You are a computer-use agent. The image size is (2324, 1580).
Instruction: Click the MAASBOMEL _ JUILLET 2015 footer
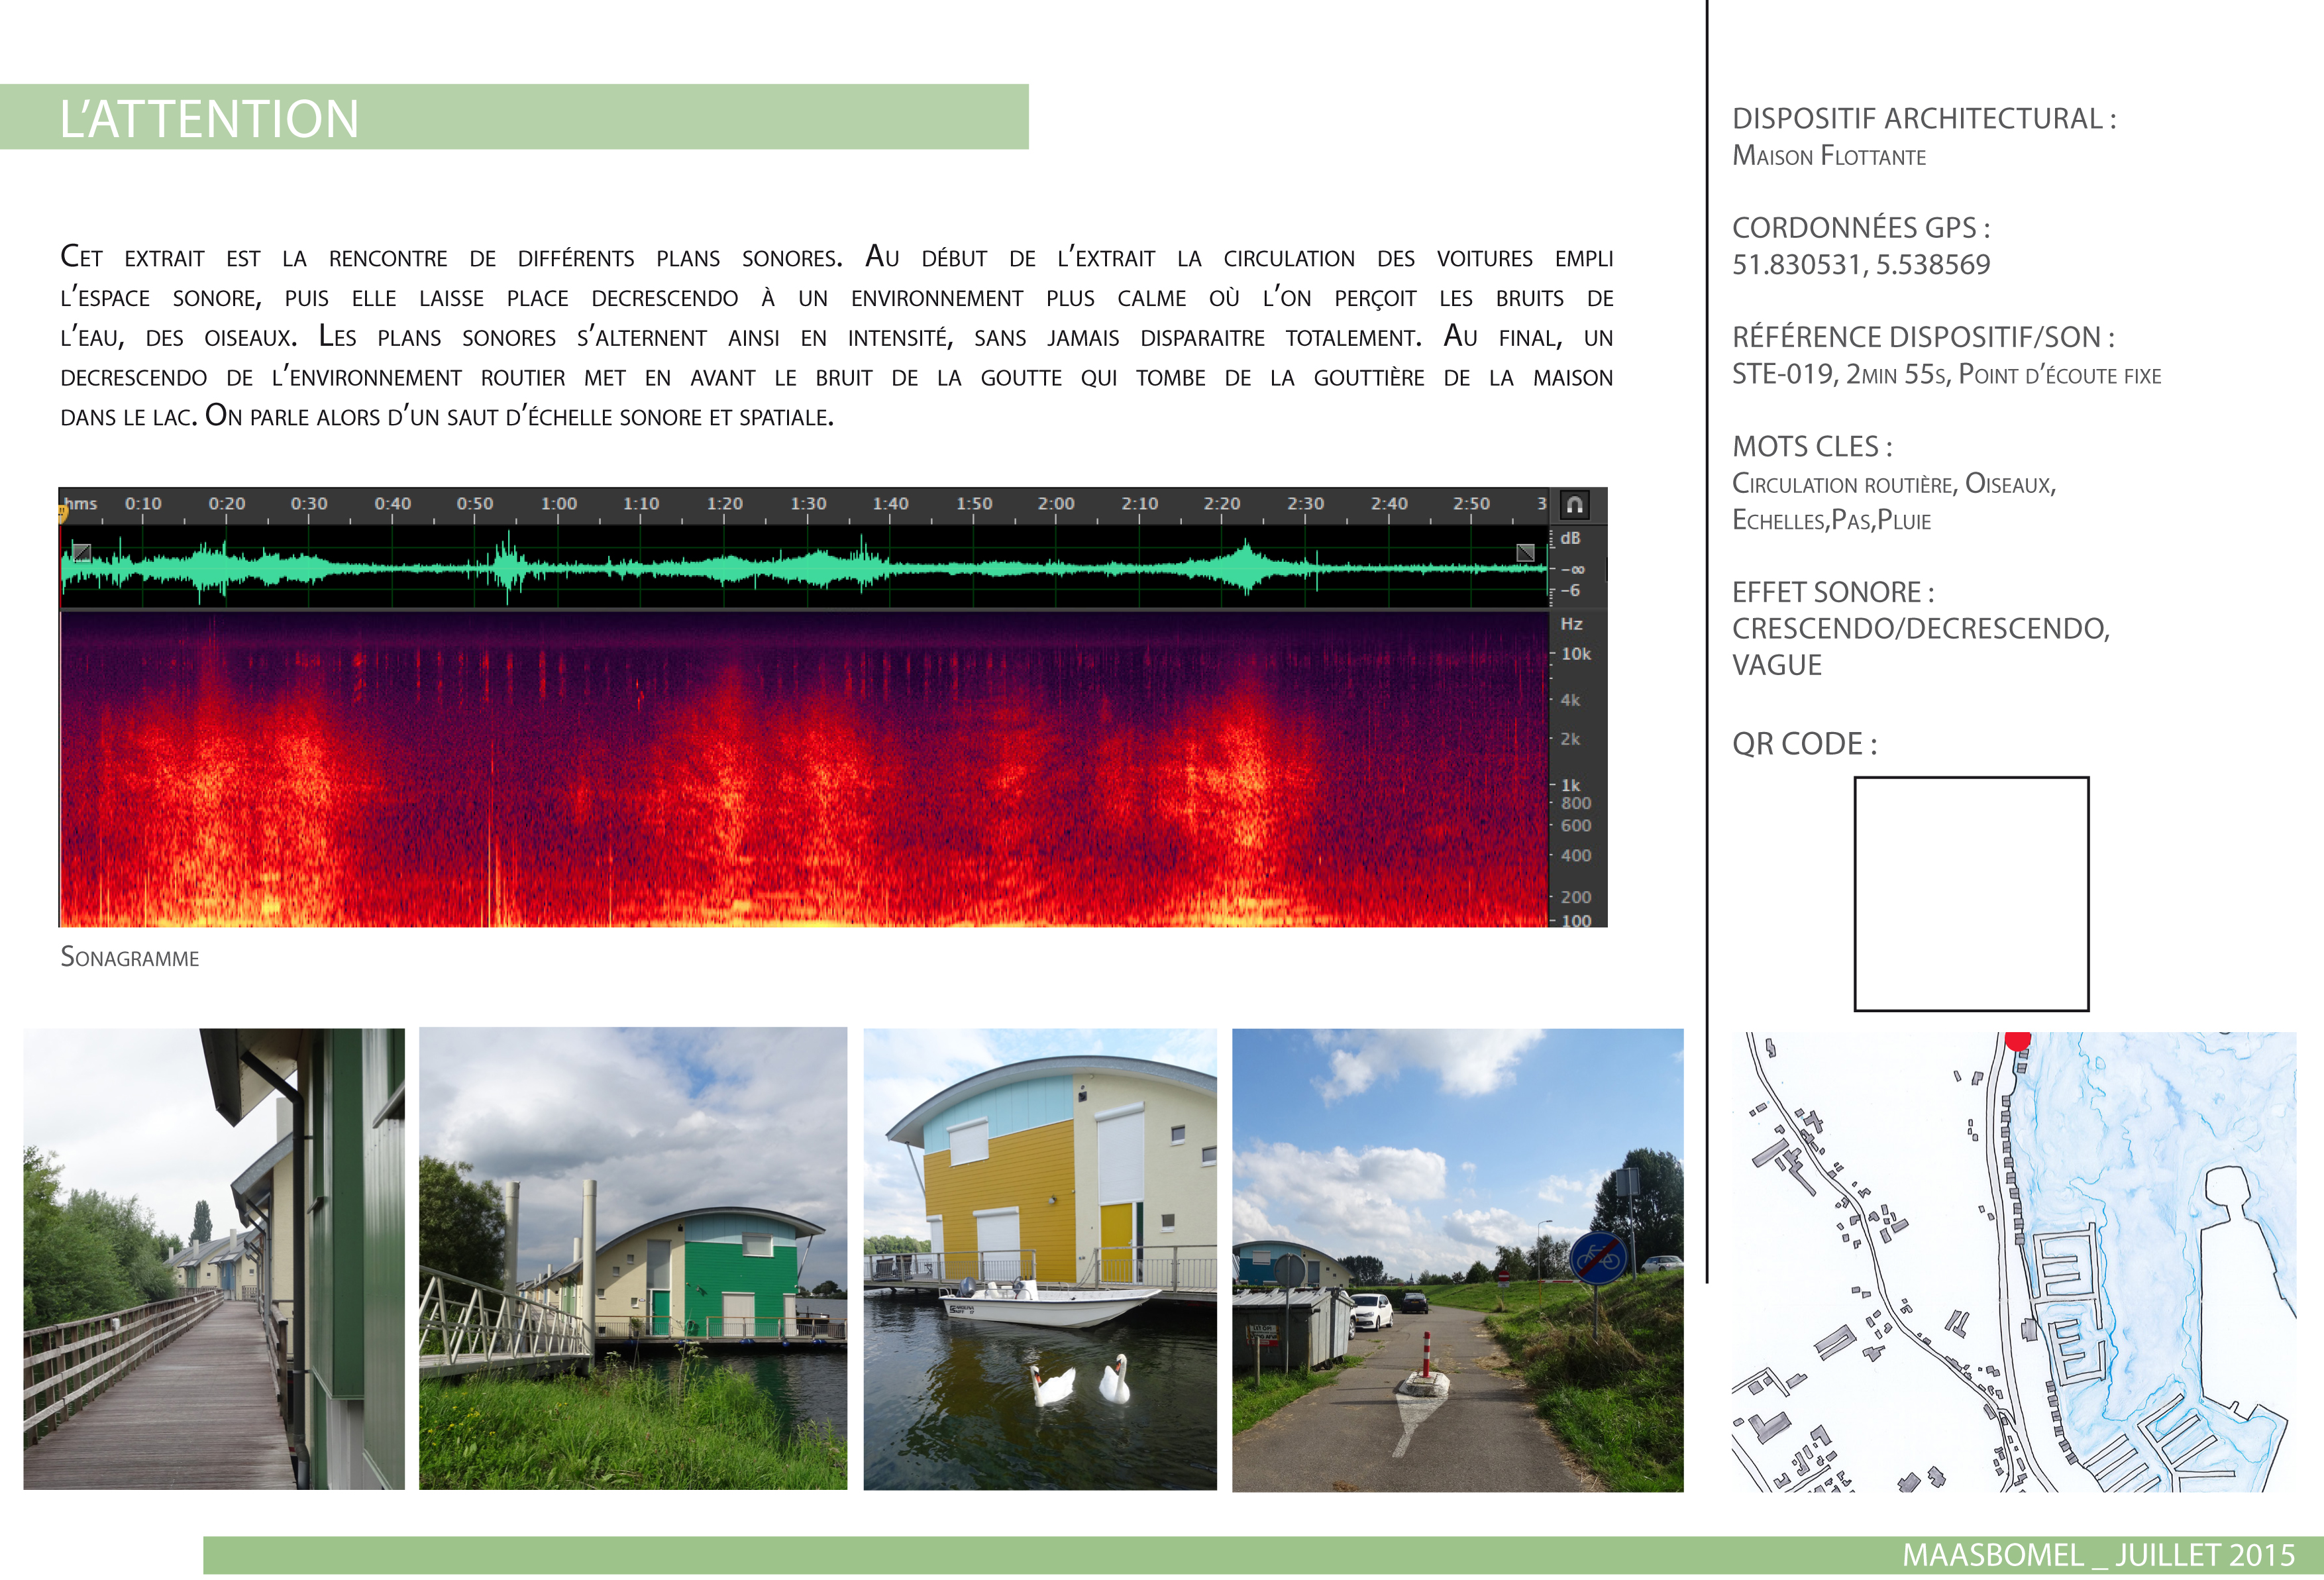coord(2098,1555)
